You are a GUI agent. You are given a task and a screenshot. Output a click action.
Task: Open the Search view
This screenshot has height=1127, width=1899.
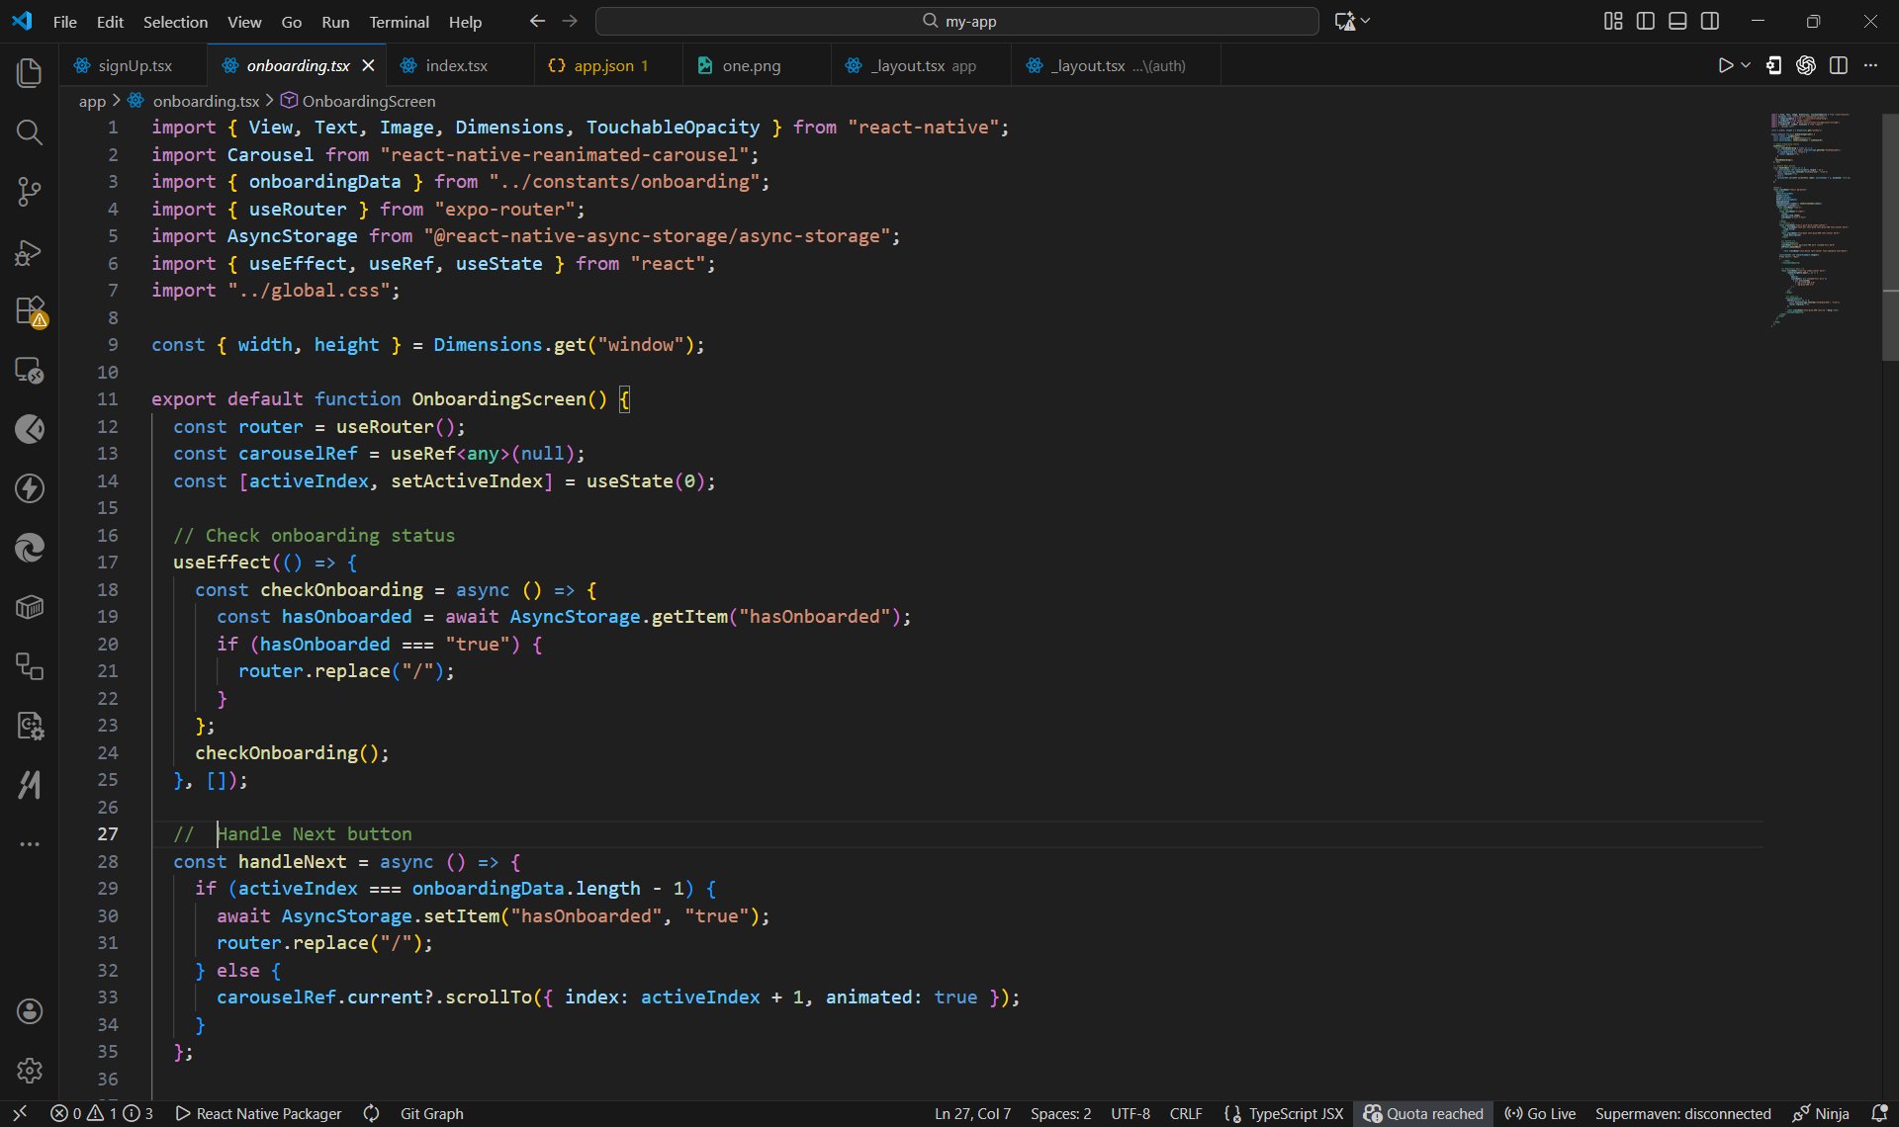coord(30,132)
